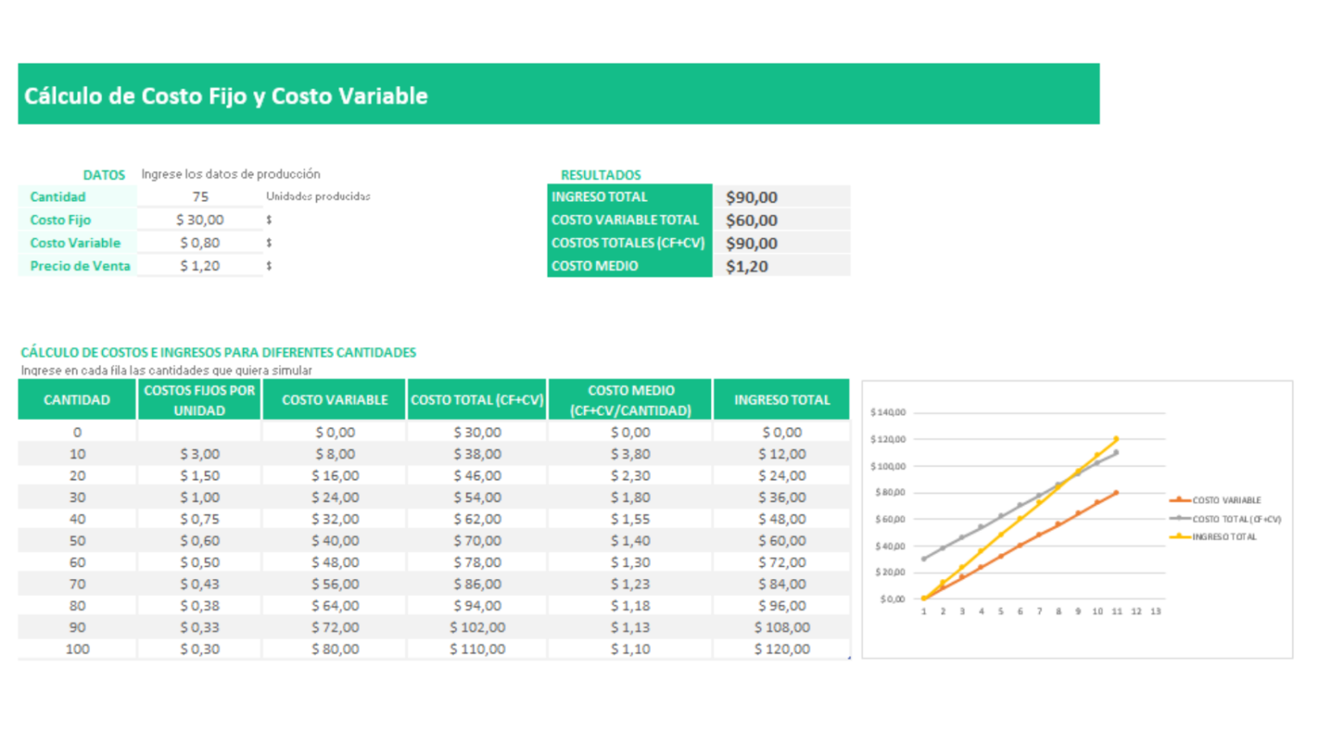Click the RESULTADOS heading label

click(x=599, y=174)
